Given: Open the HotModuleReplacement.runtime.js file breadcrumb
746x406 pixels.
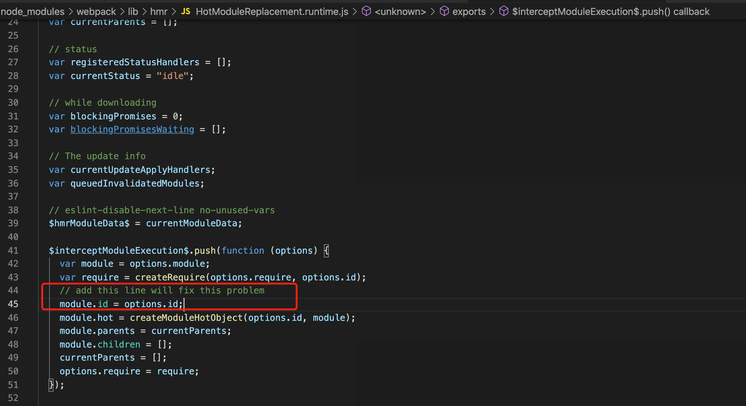Looking at the screenshot, I should tap(272, 12).
